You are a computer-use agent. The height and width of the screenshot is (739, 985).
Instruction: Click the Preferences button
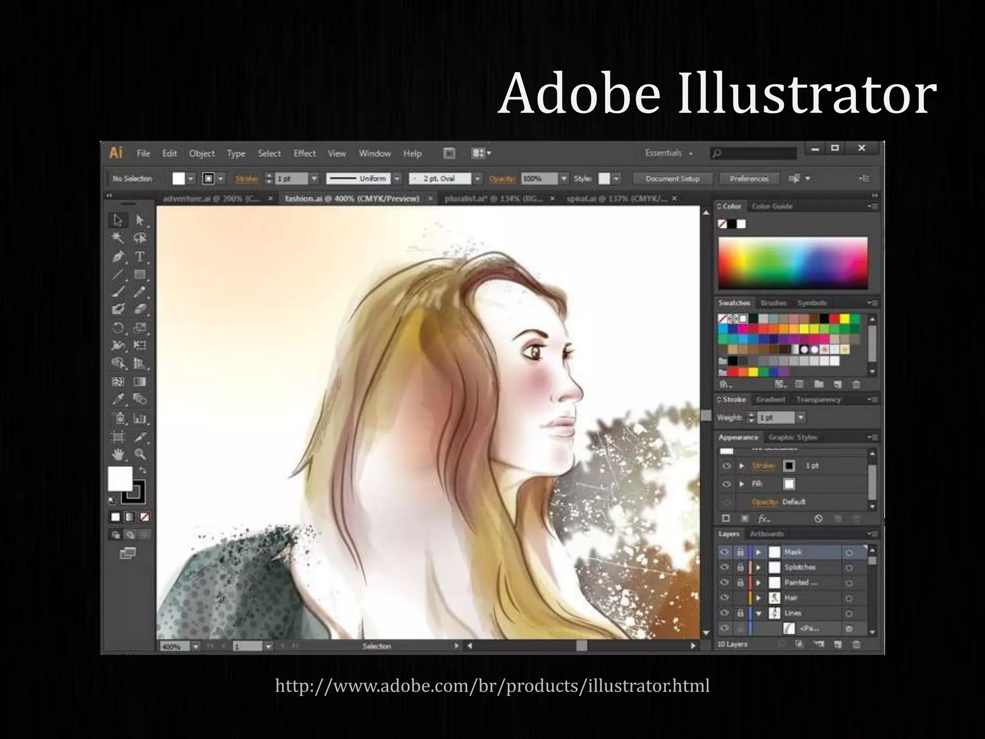tap(749, 178)
